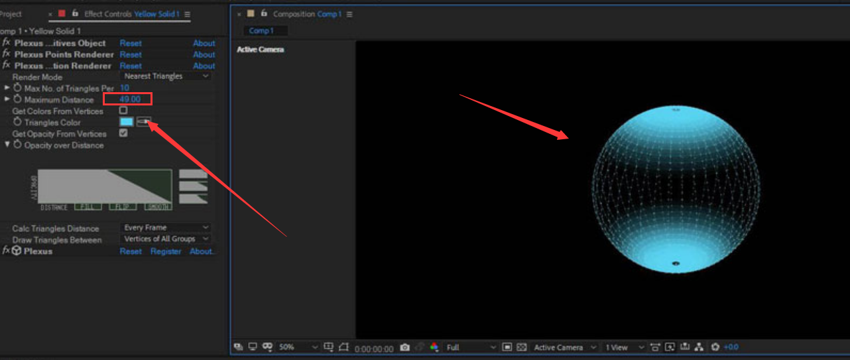
Task: Toggle fx switch for Plexus ...tion Renderer
Action: 6,66
